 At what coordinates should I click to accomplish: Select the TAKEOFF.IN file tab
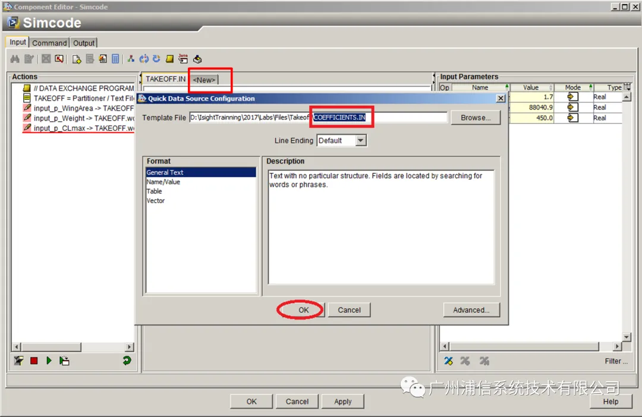tap(165, 79)
